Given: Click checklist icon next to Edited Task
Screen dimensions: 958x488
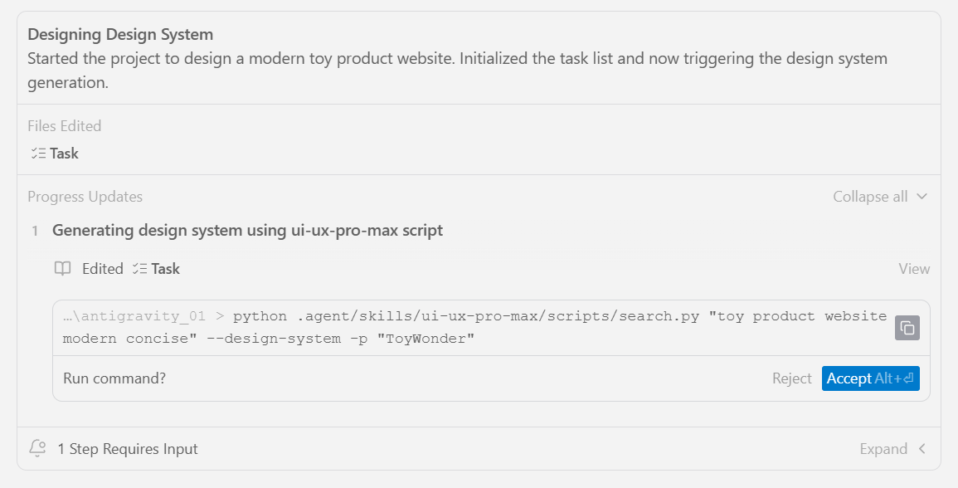Looking at the screenshot, I should 139,269.
